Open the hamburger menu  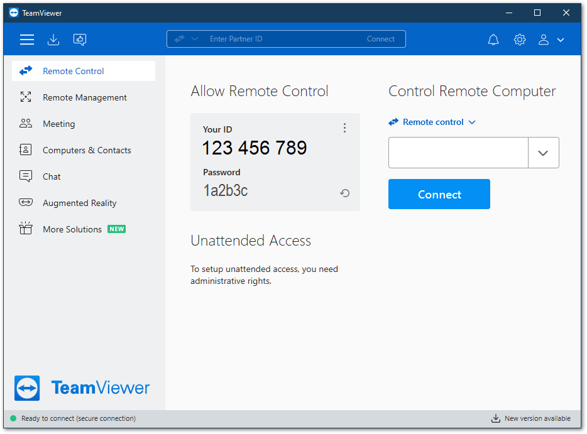coord(27,40)
